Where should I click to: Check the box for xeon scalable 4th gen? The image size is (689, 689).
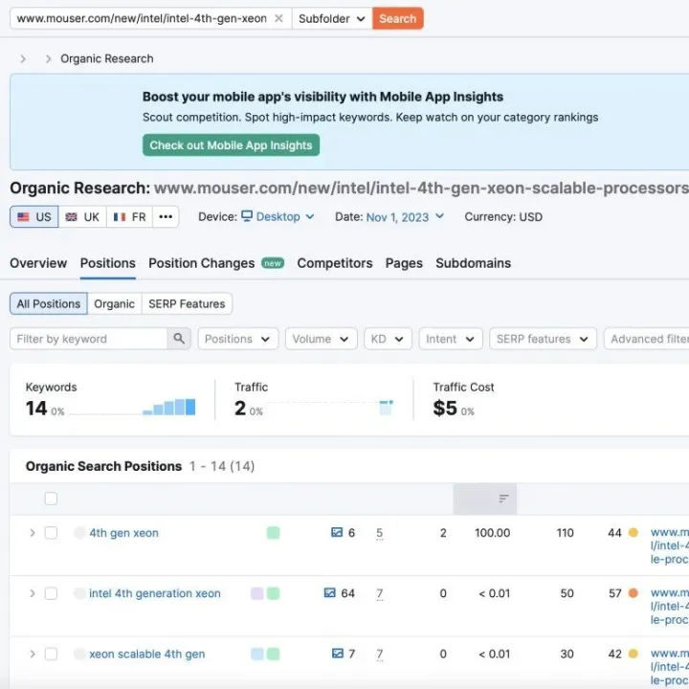tap(51, 654)
